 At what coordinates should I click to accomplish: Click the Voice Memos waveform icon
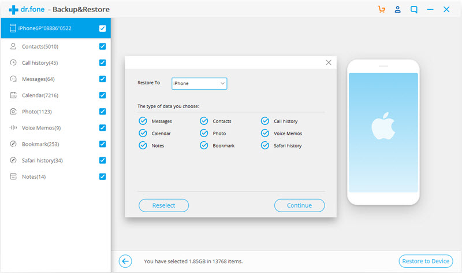[13, 127]
